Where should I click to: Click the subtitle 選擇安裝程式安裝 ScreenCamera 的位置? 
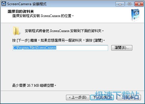43,16
